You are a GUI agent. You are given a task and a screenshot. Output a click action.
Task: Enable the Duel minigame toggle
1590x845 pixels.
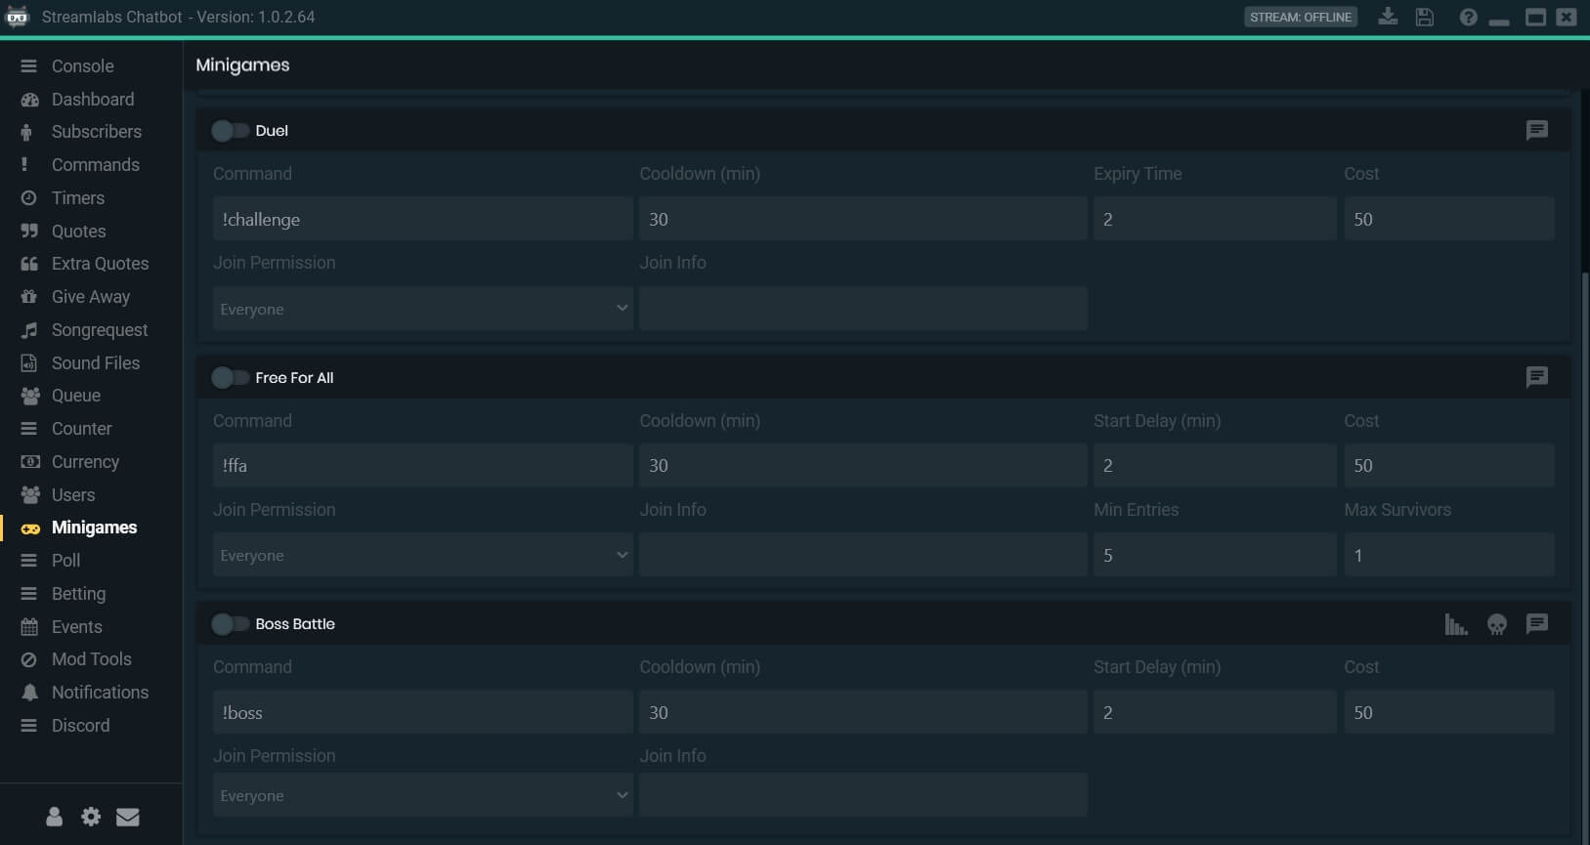(x=230, y=131)
